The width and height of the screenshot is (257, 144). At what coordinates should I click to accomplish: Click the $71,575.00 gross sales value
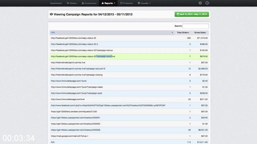tap(202, 38)
